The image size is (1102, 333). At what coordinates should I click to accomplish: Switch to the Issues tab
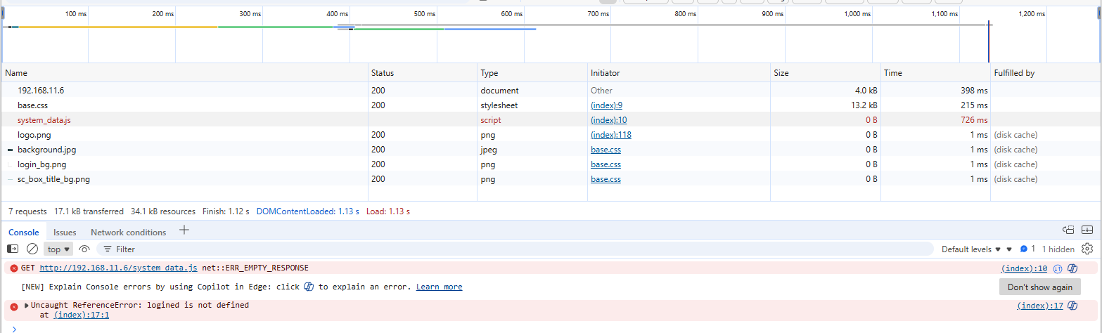tap(65, 232)
